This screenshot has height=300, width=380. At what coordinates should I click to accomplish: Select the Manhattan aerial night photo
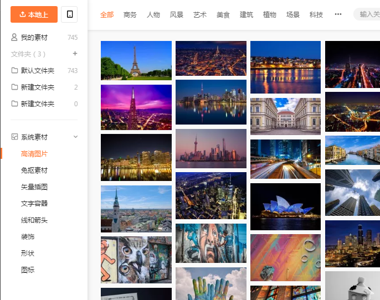pyautogui.click(x=211, y=195)
